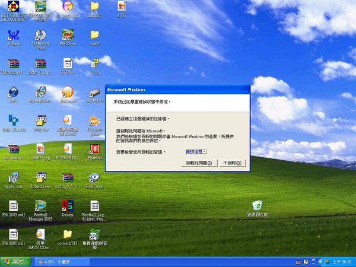Open the AvRack shortcut icon
The width and height of the screenshot is (356, 267).
click(14, 35)
